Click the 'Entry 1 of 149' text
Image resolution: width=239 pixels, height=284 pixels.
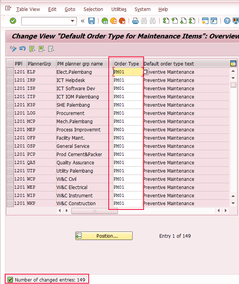tap(175, 236)
